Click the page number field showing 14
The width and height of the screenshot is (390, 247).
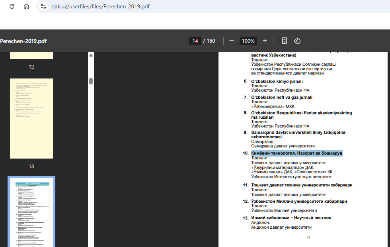click(195, 41)
